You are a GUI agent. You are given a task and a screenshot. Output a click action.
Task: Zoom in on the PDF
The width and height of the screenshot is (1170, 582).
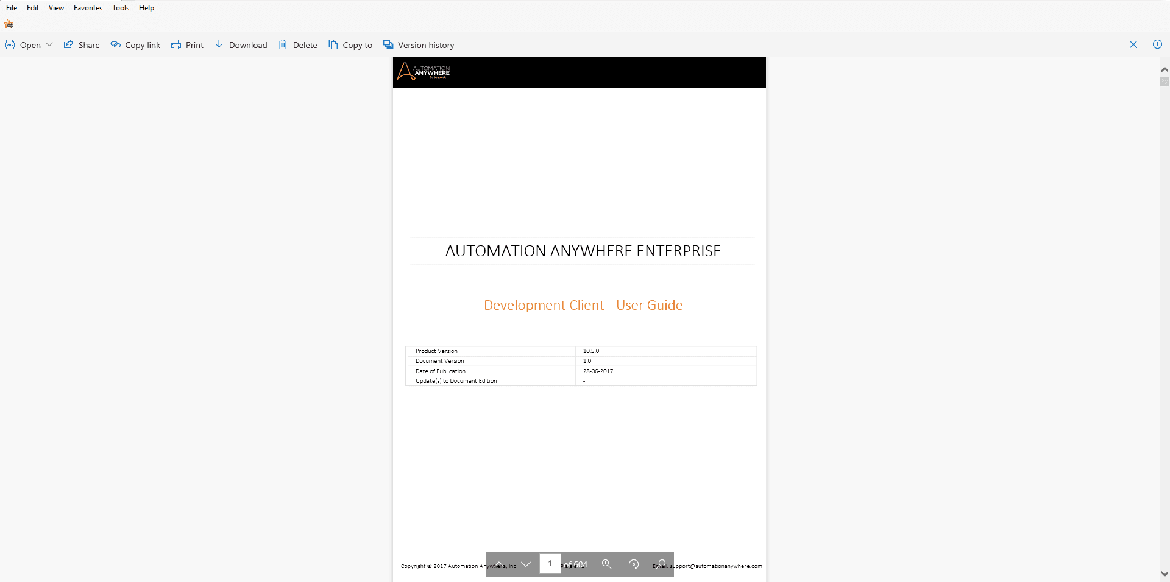pyautogui.click(x=606, y=564)
